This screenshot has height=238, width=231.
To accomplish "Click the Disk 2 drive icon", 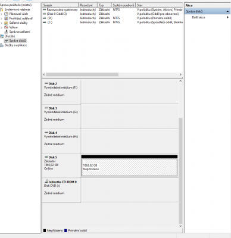I will click(x=46, y=83).
